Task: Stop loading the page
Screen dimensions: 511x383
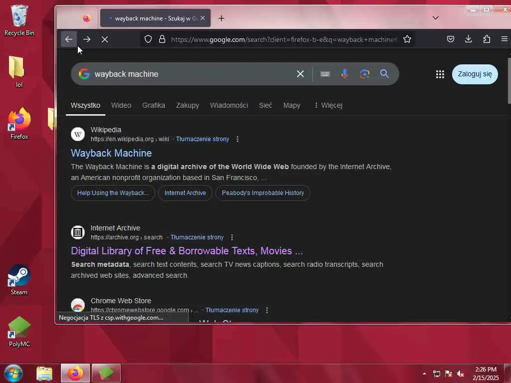Action: (x=105, y=39)
